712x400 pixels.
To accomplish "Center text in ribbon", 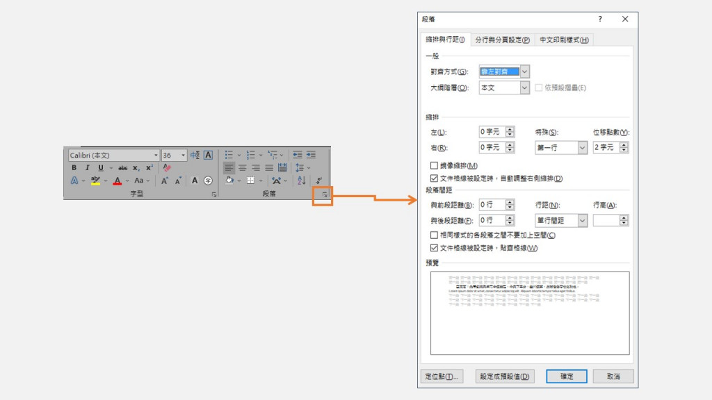I will pyautogui.click(x=243, y=168).
